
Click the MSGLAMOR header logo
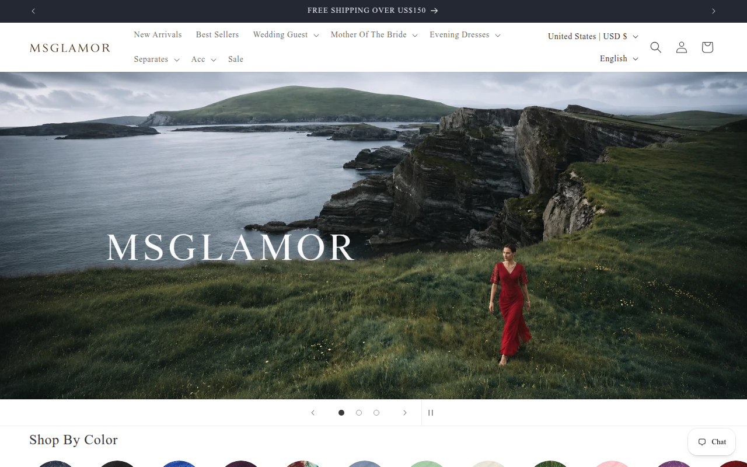pyautogui.click(x=70, y=48)
